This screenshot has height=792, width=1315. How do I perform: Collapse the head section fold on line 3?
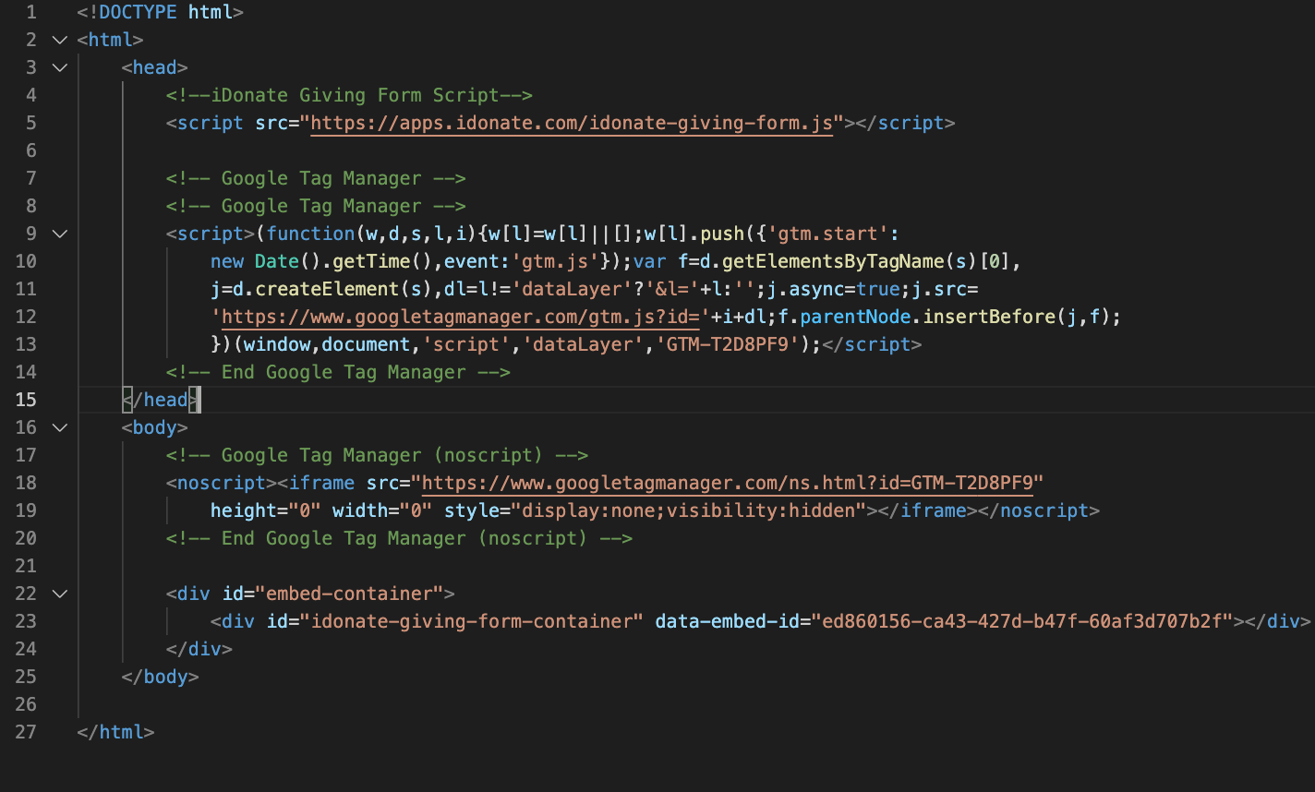60,67
